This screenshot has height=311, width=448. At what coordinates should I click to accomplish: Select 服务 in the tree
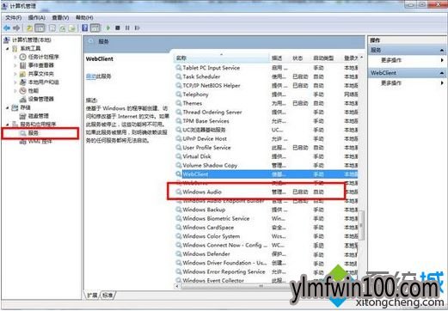pos(33,133)
